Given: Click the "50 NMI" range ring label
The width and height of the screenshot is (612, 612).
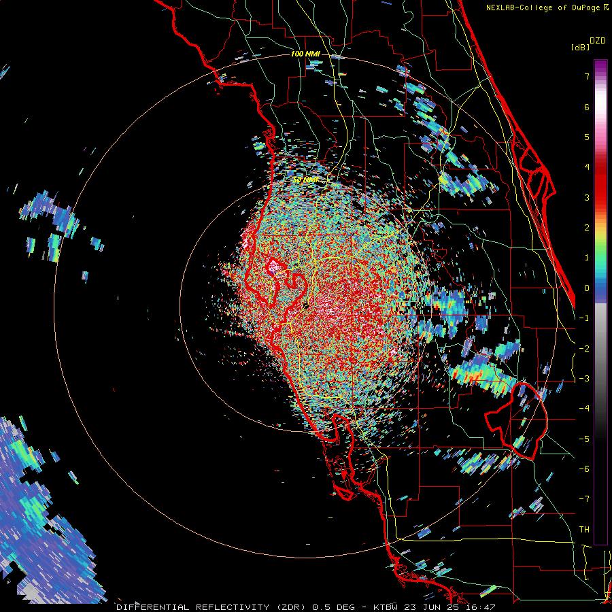Looking at the screenshot, I should 305,180.
